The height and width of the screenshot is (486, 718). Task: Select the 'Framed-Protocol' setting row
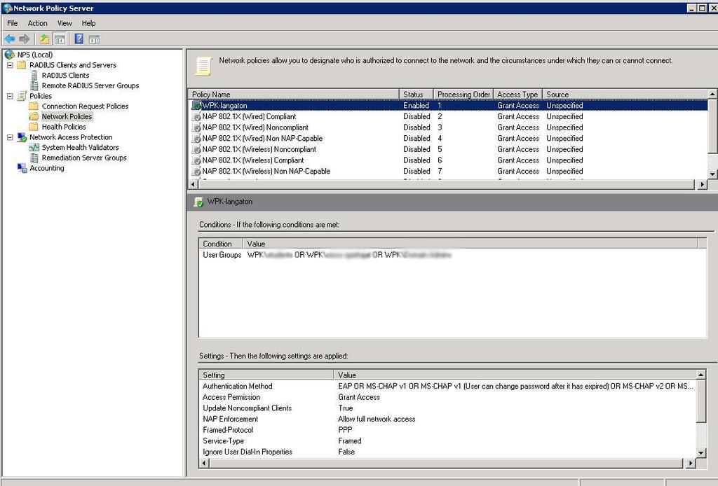click(447, 430)
